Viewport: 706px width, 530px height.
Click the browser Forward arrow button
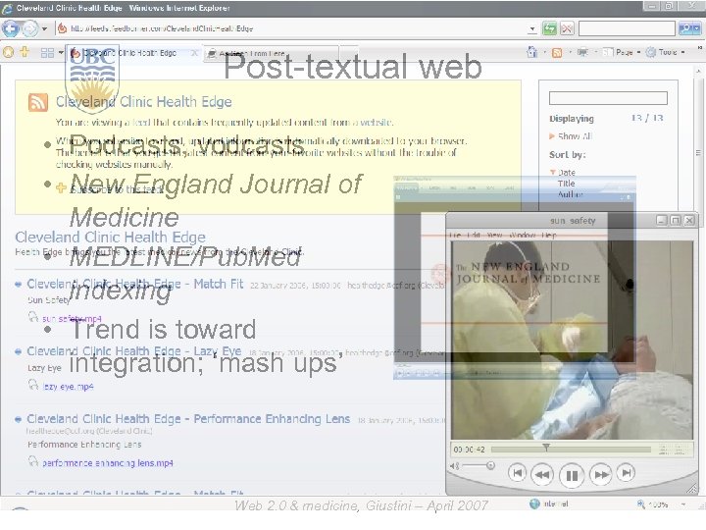(x=30, y=28)
